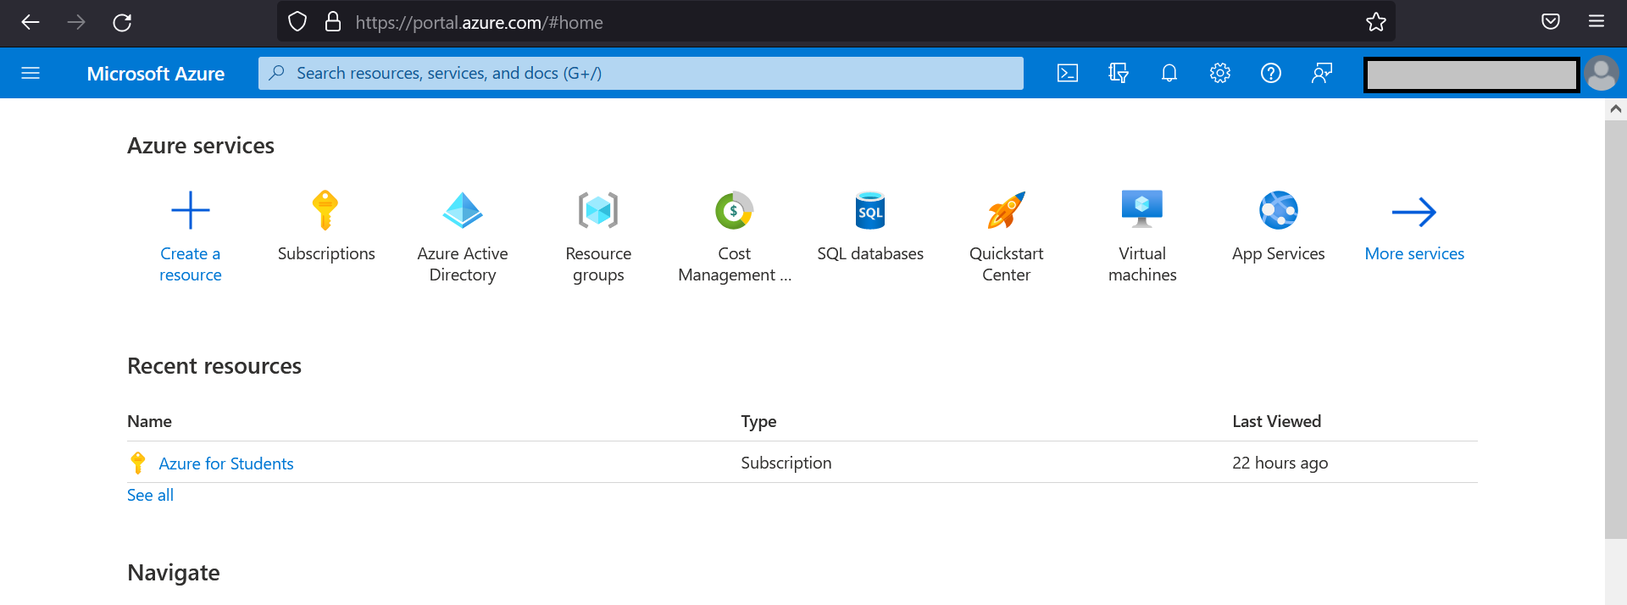1627x605 pixels.
Task: Go back with the browser back arrow
Action: coord(31,22)
